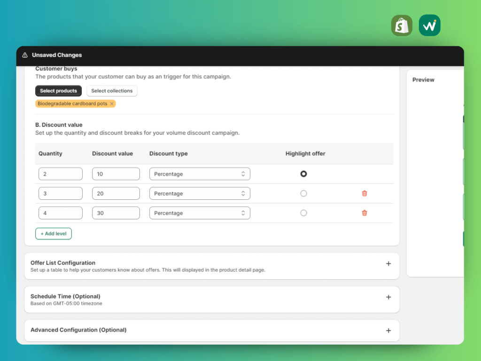The height and width of the screenshot is (361, 481).
Task: Edit the quantity field showing 4
Action: (61, 213)
